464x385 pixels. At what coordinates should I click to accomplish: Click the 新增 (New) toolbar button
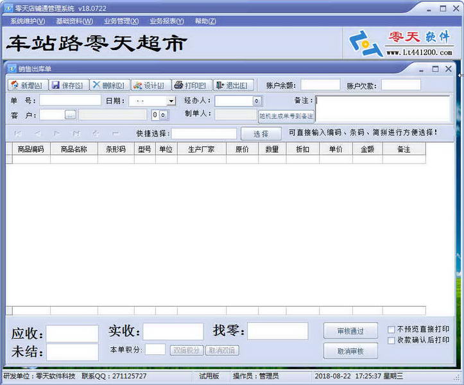click(28, 85)
